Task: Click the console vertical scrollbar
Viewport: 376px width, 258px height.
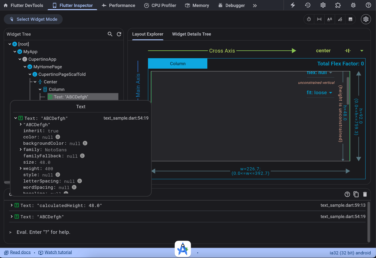Action: 369,222
